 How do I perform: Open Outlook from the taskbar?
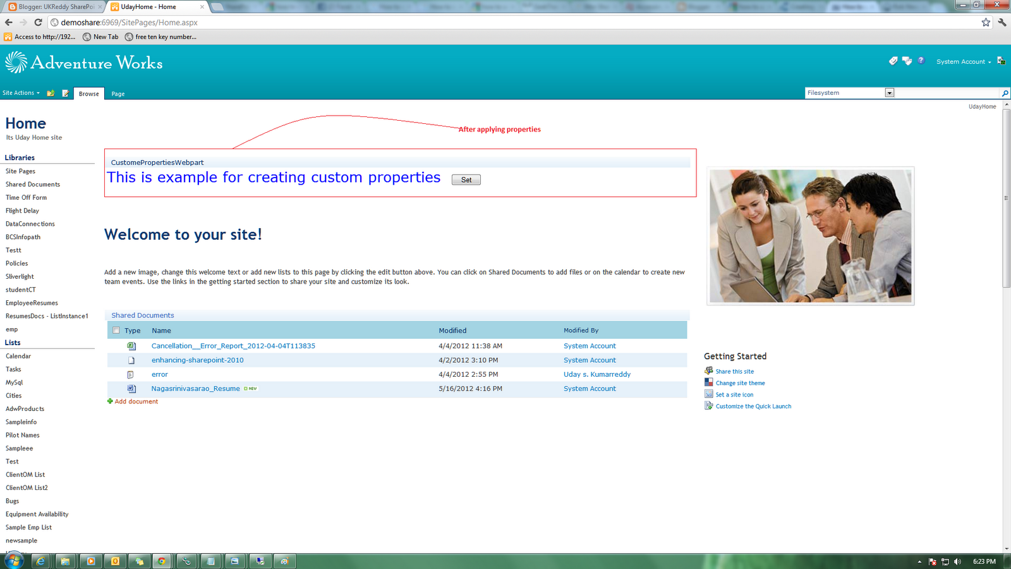115,561
